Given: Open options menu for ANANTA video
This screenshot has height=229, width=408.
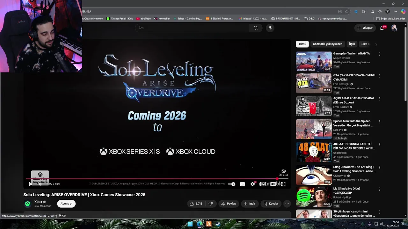Looking at the screenshot, I should coord(379,54).
